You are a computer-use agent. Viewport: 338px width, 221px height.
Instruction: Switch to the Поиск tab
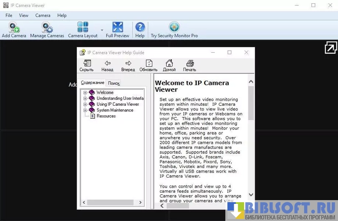(114, 83)
